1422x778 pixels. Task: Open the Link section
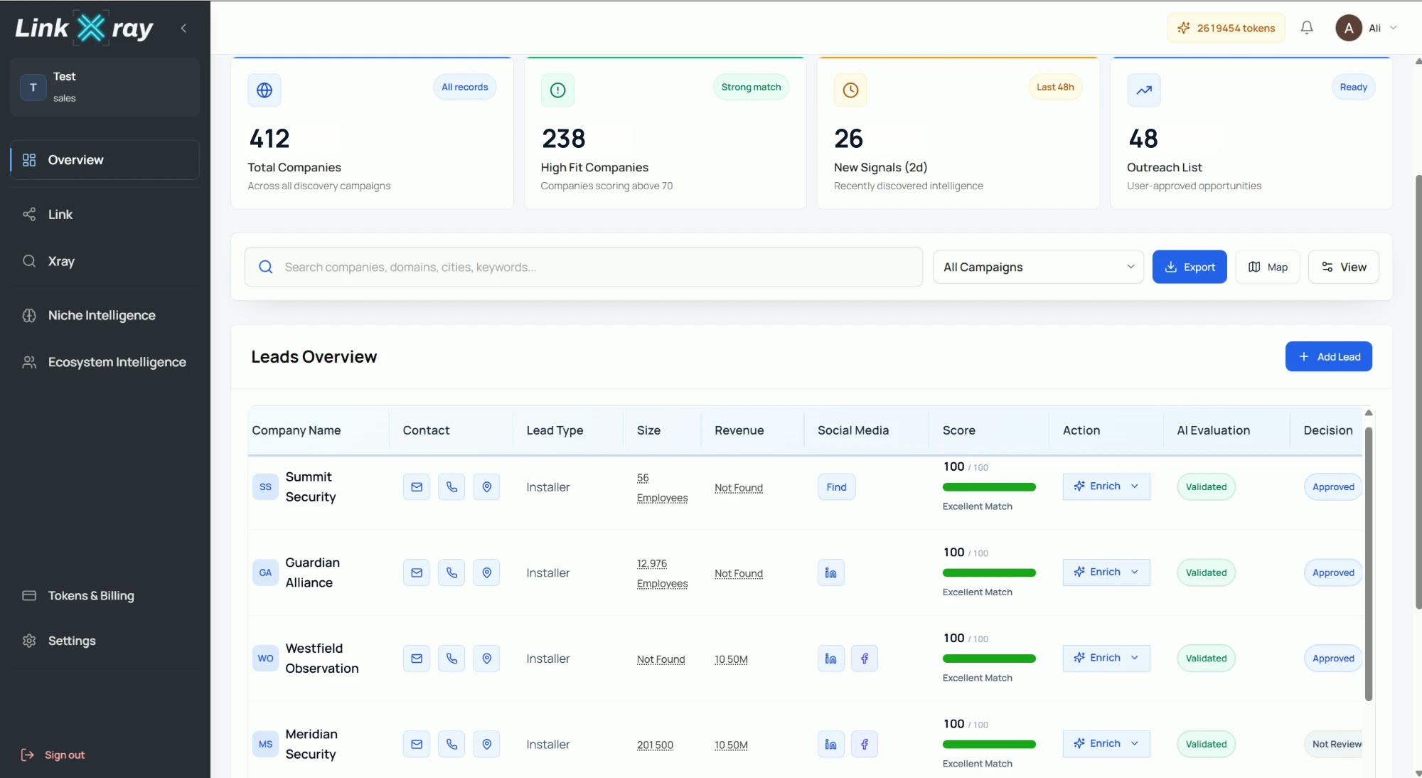105,214
